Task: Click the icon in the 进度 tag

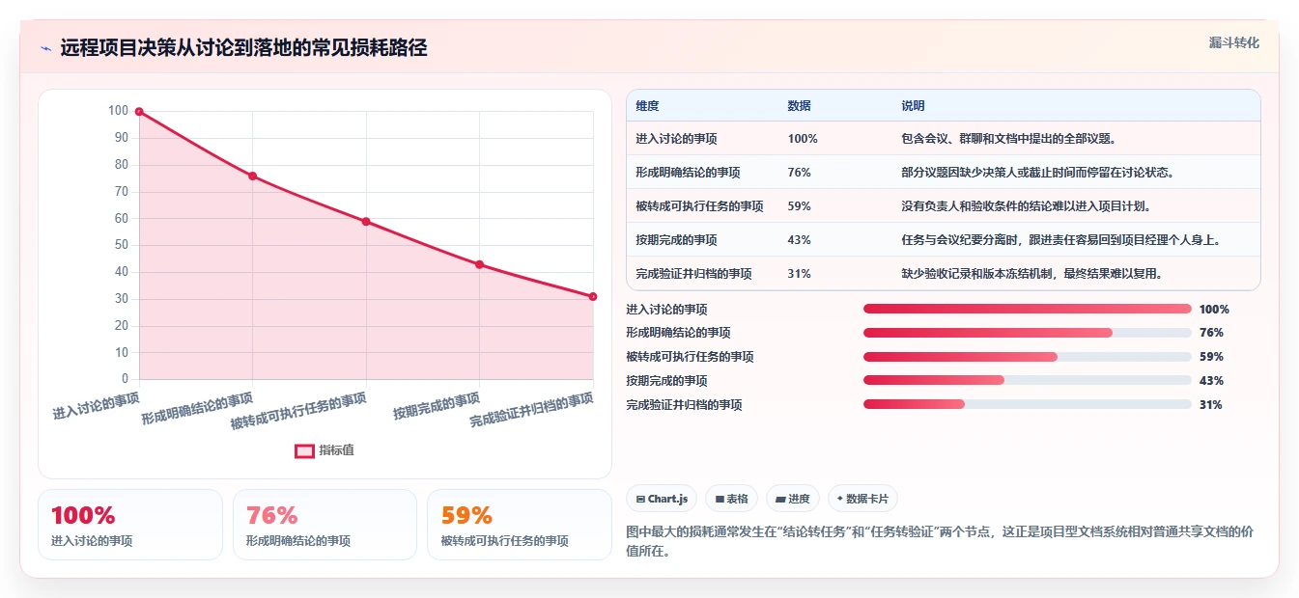Action: point(780,500)
